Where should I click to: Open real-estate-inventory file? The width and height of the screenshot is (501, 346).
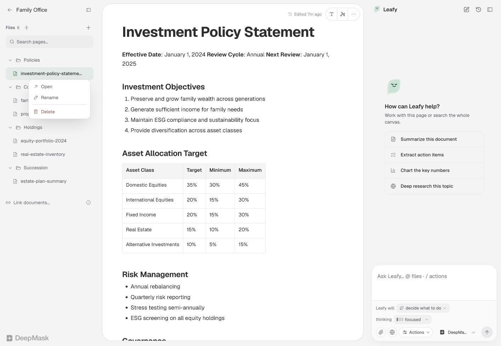pyautogui.click(x=50, y=154)
